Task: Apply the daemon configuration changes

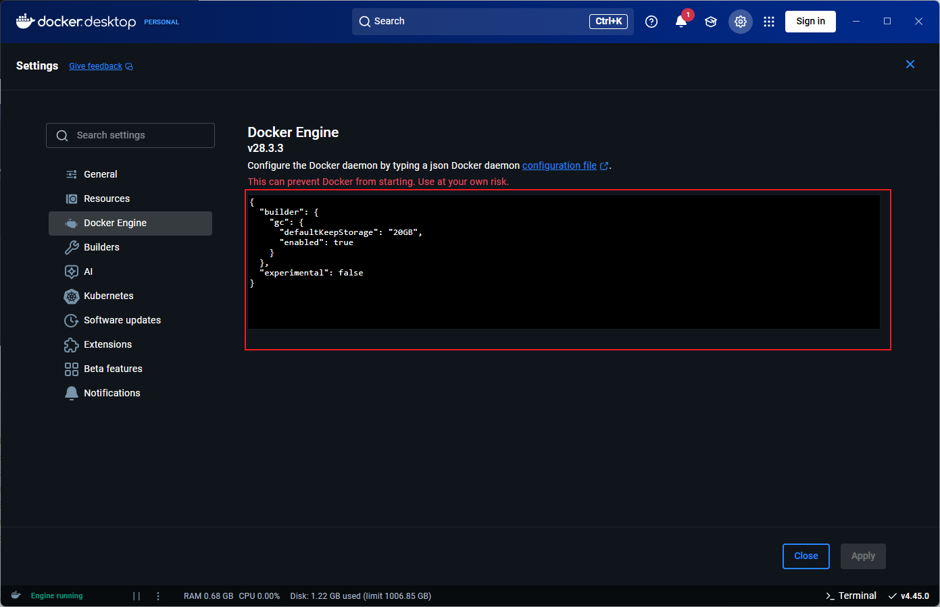Action: [863, 556]
